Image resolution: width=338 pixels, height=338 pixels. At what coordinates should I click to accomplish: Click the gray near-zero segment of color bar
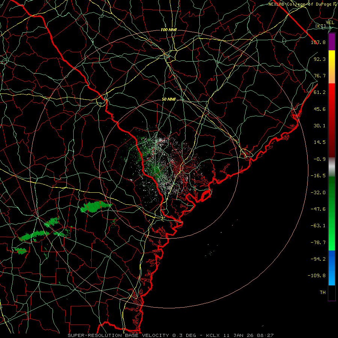click(332, 167)
